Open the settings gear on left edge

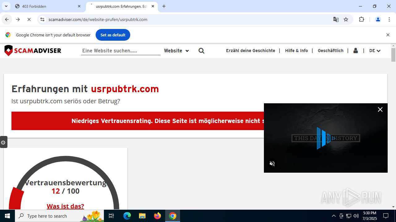coord(3,142)
